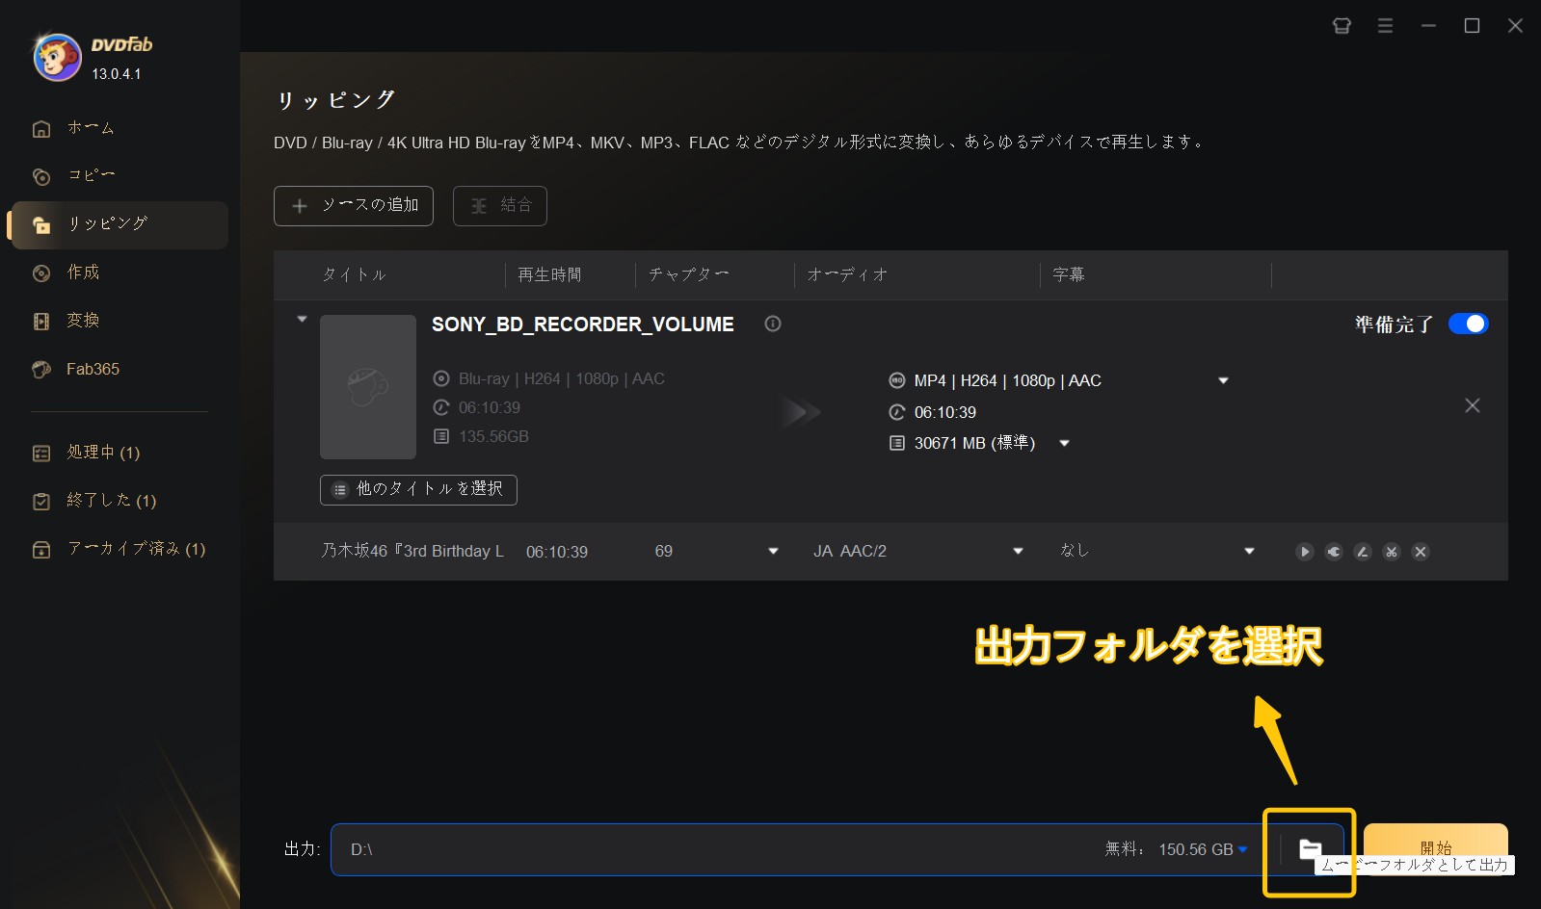
Task: Open 30671 MB (標準) quality dropdown
Action: pyautogui.click(x=1064, y=443)
